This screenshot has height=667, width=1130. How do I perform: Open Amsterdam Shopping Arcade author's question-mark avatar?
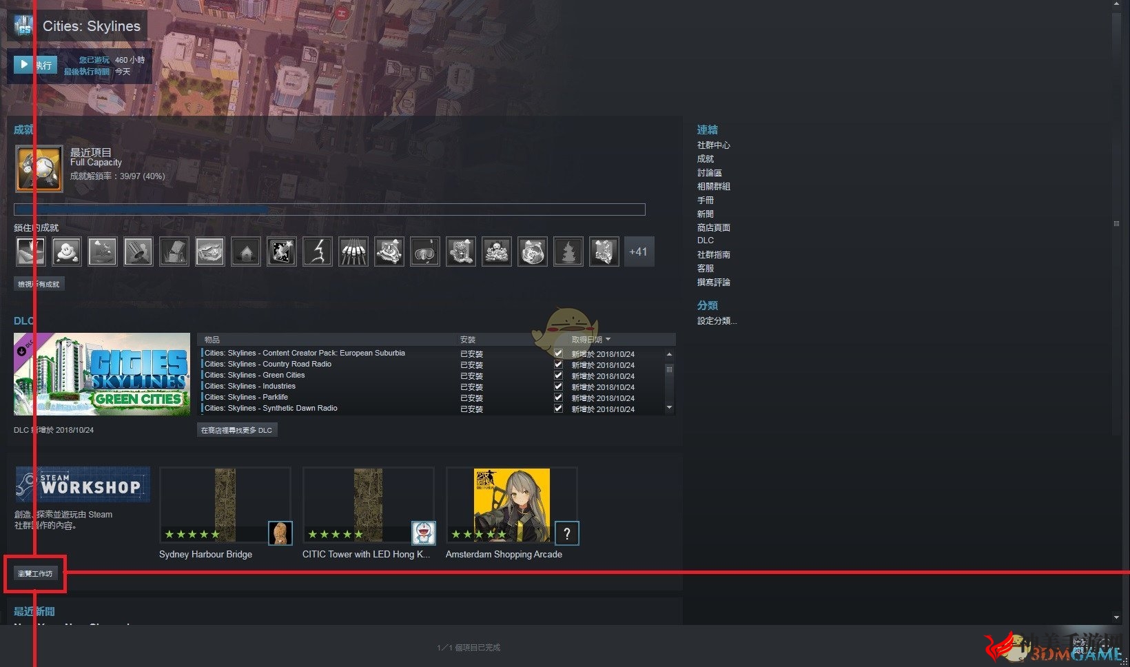click(567, 533)
